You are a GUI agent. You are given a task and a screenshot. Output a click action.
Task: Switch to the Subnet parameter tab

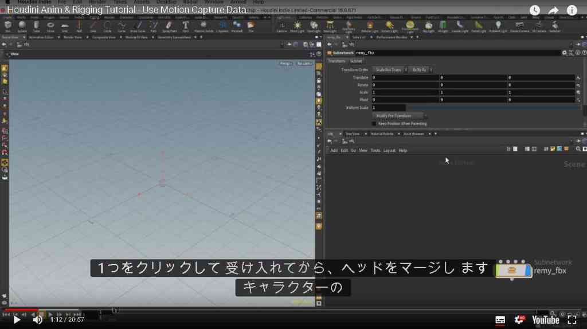[356, 61]
